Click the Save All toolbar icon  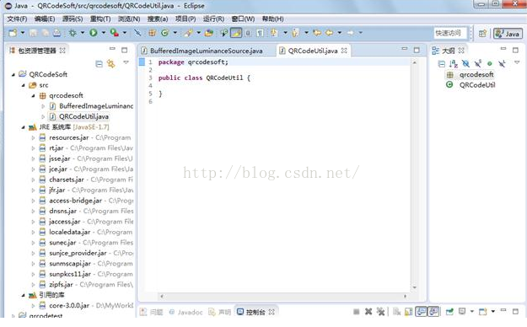tap(46, 33)
